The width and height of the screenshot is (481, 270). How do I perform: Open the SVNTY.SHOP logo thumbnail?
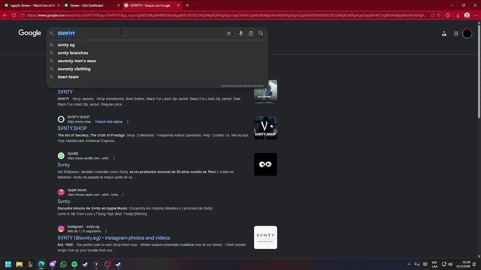click(x=265, y=128)
